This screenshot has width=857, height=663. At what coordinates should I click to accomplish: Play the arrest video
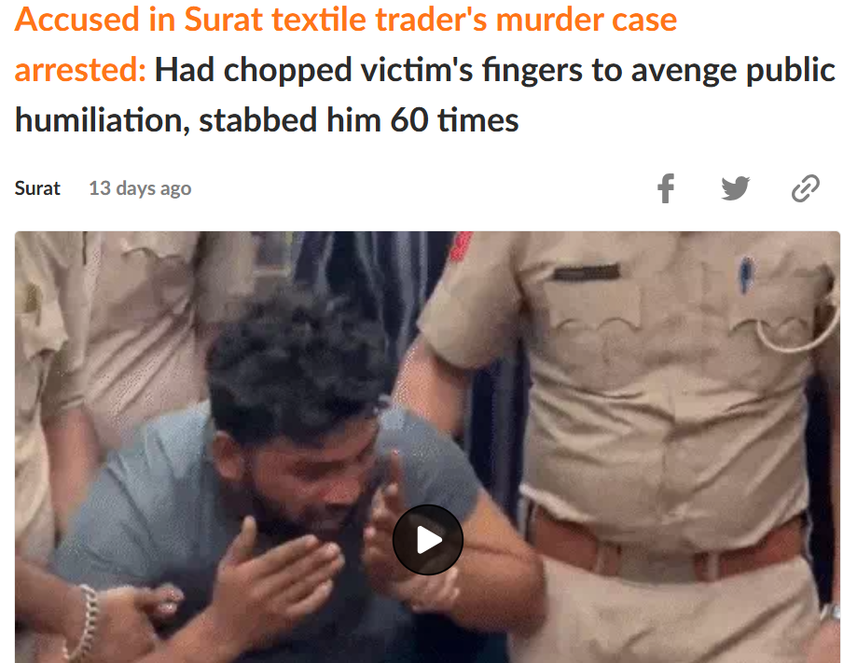coord(427,540)
